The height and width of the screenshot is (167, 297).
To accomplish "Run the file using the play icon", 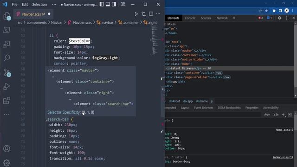I will pos(136,14).
